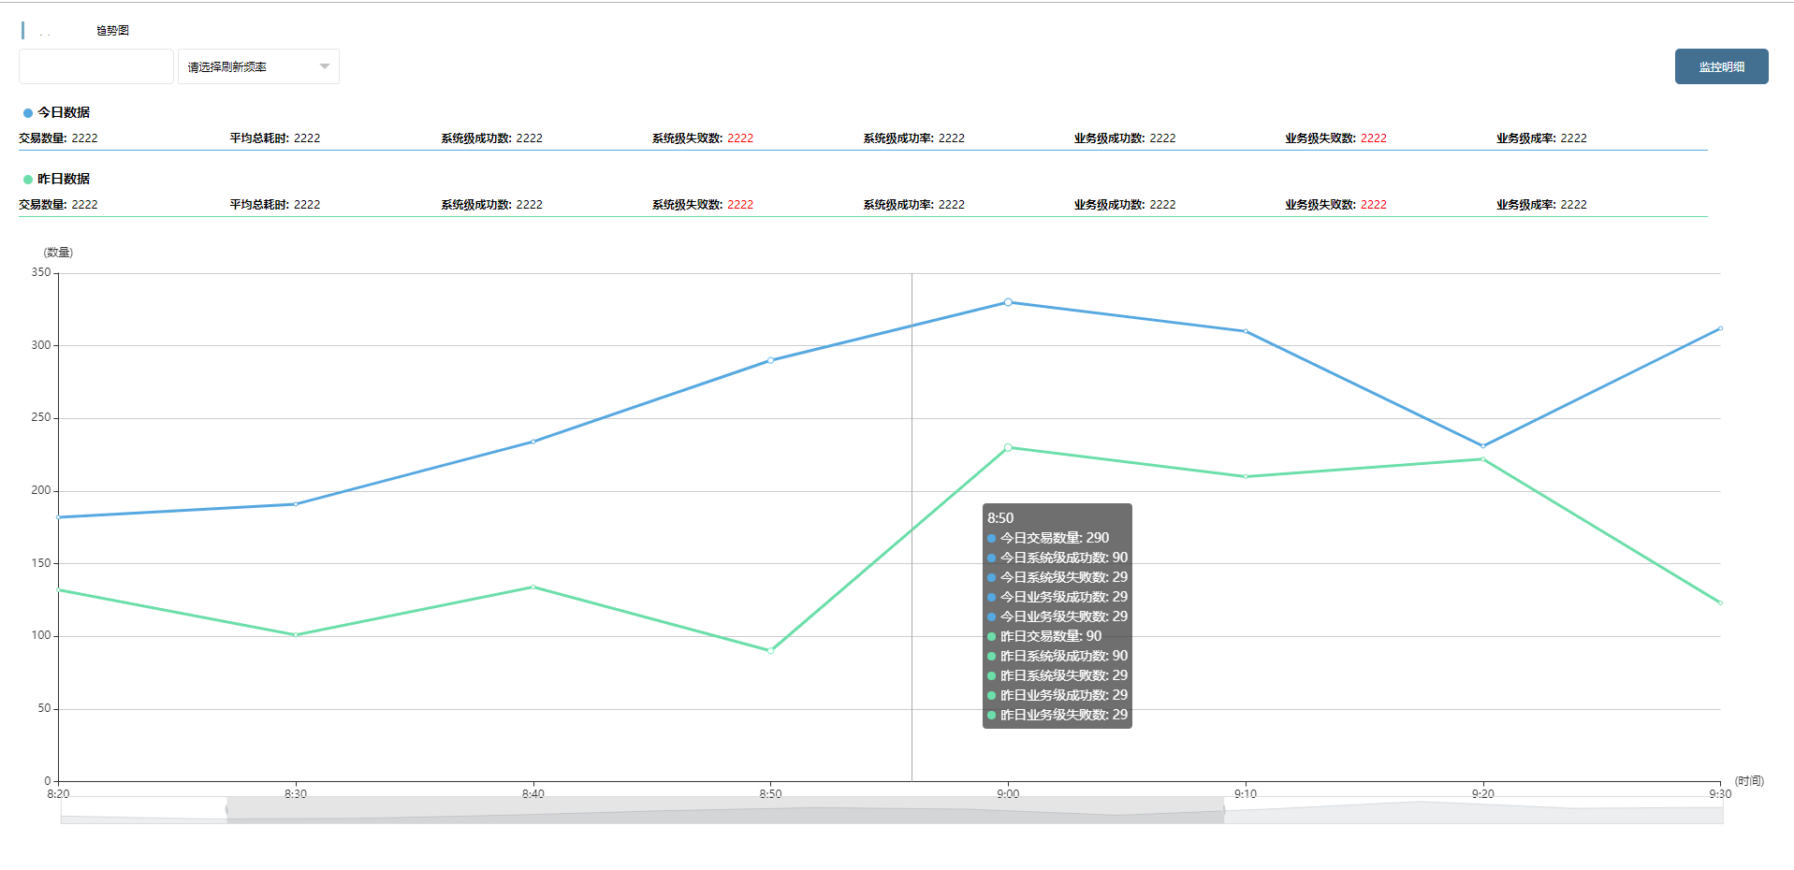Click the blue dot beside 今日数据
The height and width of the screenshot is (870, 1794).
point(28,113)
